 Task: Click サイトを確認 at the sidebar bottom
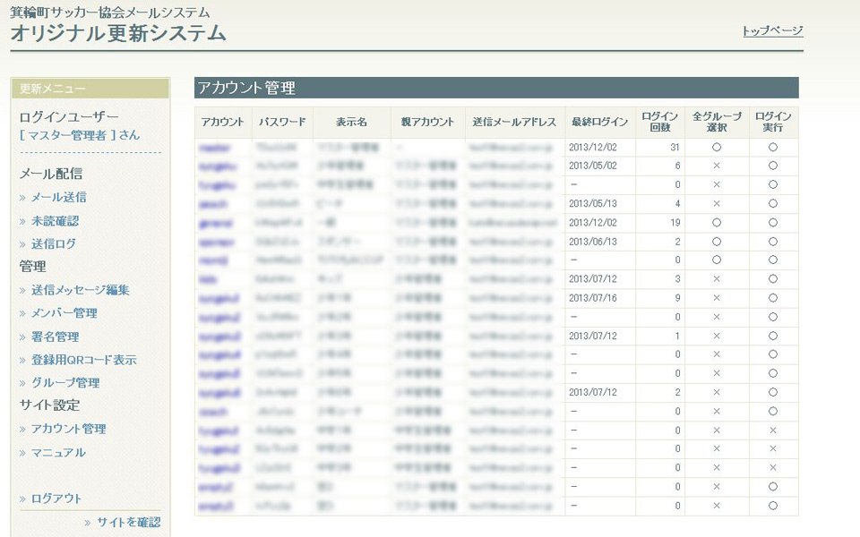[x=128, y=523]
